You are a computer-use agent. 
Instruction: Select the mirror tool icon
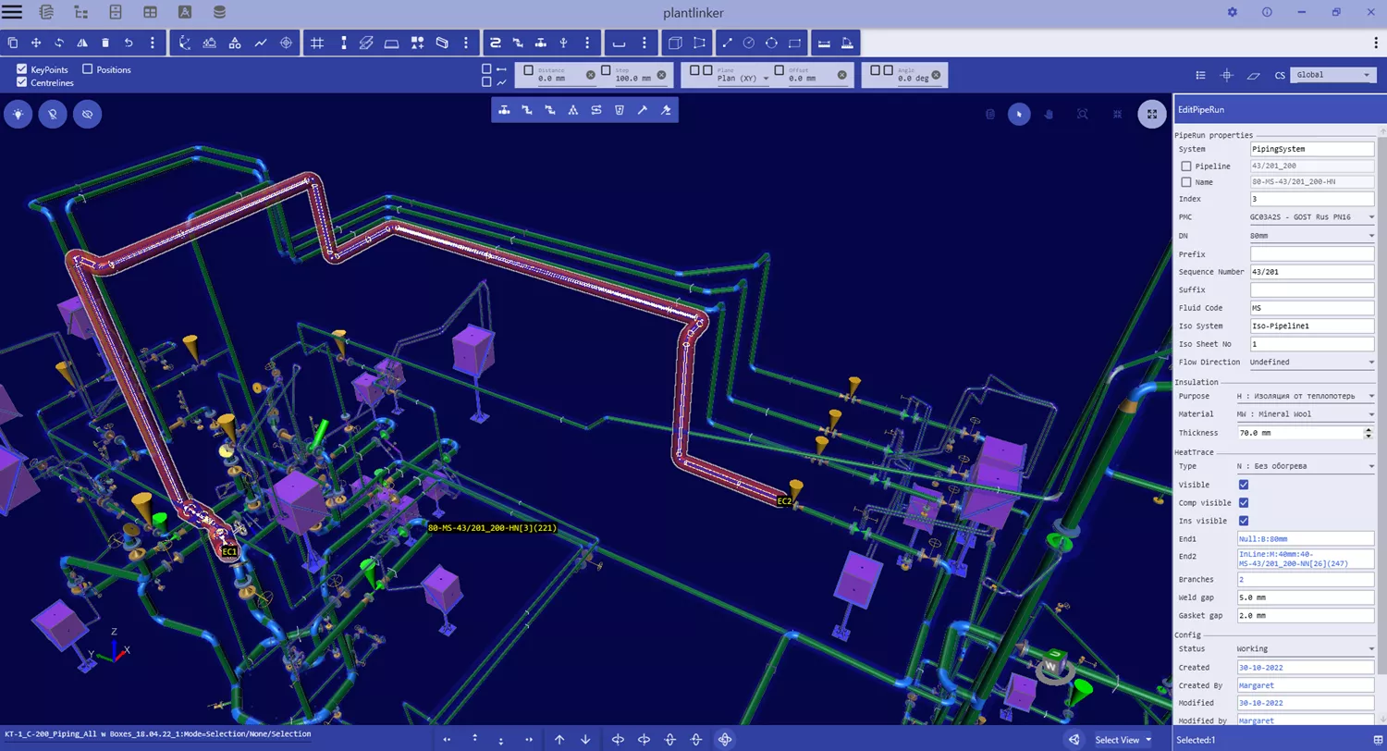click(x=82, y=43)
